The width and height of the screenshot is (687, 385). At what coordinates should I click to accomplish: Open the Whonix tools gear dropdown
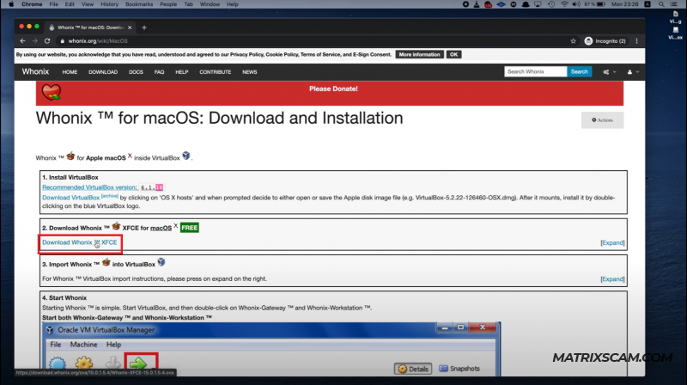[x=610, y=72]
